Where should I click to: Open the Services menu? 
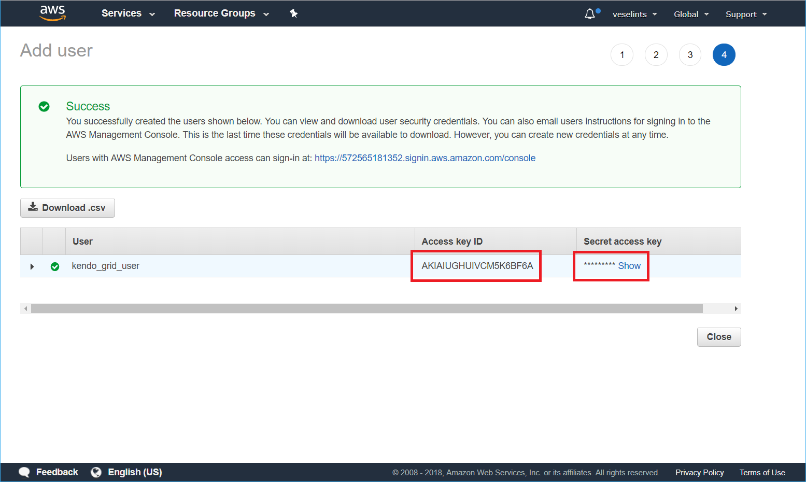(x=127, y=13)
